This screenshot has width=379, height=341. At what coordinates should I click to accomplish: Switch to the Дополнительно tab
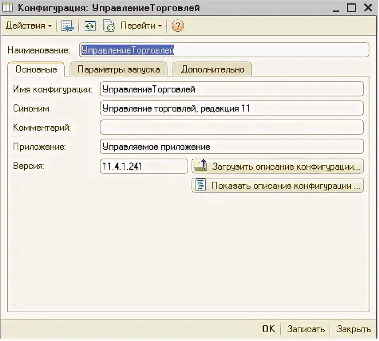coord(213,69)
